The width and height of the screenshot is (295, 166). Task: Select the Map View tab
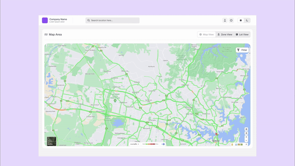click(206, 34)
